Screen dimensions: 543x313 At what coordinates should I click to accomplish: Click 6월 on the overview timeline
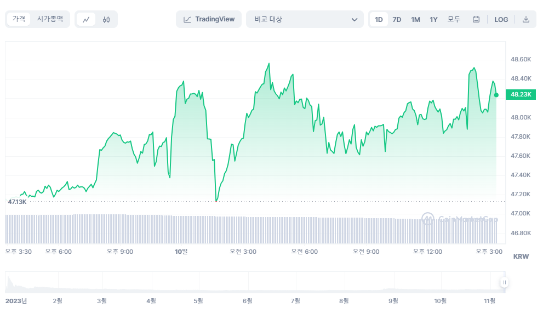pos(248,301)
